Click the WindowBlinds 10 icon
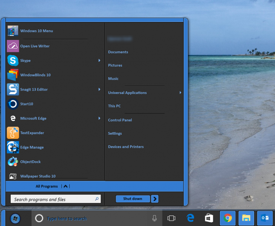The width and height of the screenshot is (275, 226). tap(13, 75)
